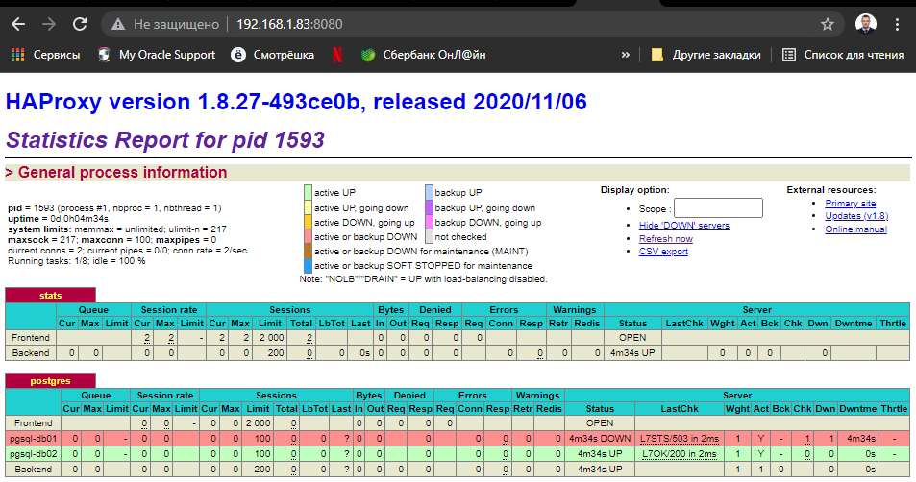Open the Chrome profile avatar
This screenshot has width=916, height=482.
(x=865, y=24)
